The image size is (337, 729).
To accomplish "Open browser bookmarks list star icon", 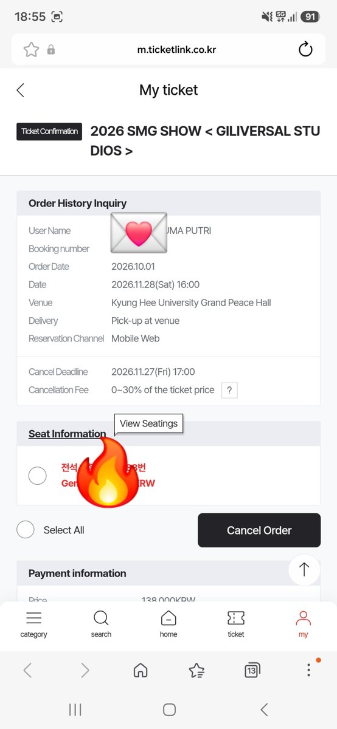I will [x=196, y=670].
